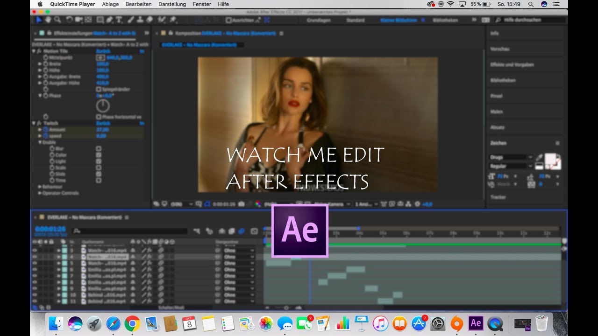Select the Unified Camera tool

click(78, 20)
